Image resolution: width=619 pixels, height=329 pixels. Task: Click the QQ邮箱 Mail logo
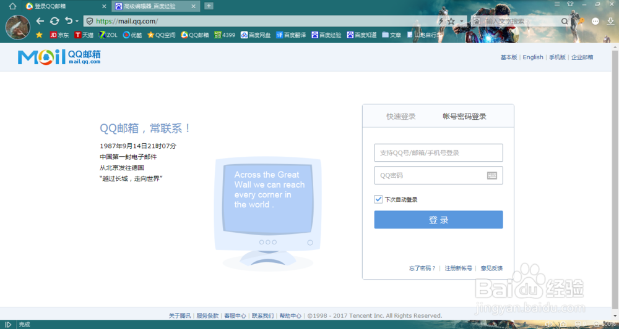click(59, 57)
